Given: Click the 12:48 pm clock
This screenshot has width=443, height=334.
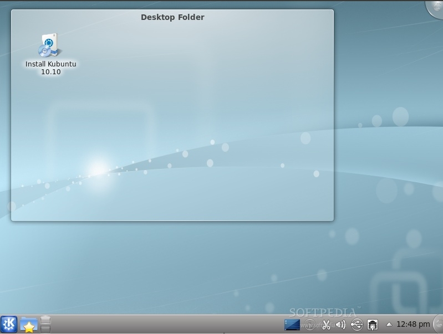Looking at the screenshot, I should tap(413, 324).
